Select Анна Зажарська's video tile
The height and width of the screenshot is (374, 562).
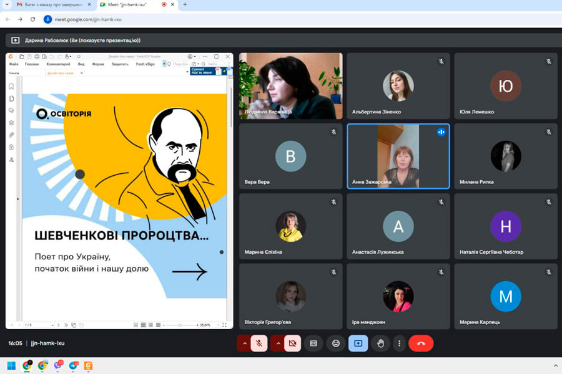[x=398, y=156]
